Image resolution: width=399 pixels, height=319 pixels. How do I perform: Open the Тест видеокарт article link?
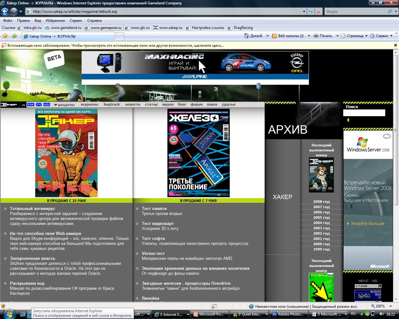[x=158, y=224]
